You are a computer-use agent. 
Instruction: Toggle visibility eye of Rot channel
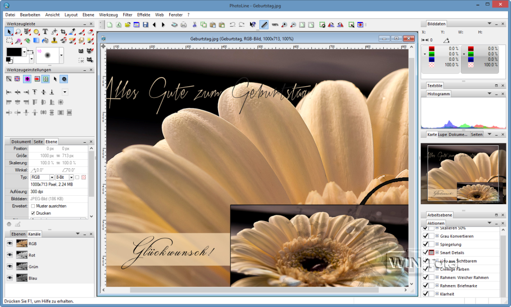tap(10, 255)
